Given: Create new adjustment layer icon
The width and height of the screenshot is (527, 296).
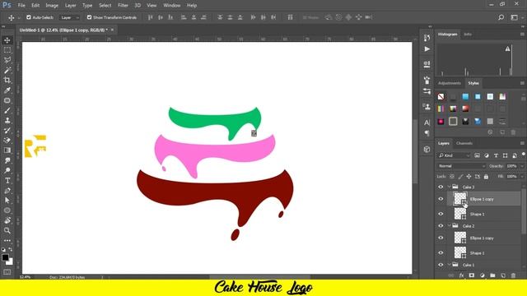Looking at the screenshot, I should click(x=483, y=275).
